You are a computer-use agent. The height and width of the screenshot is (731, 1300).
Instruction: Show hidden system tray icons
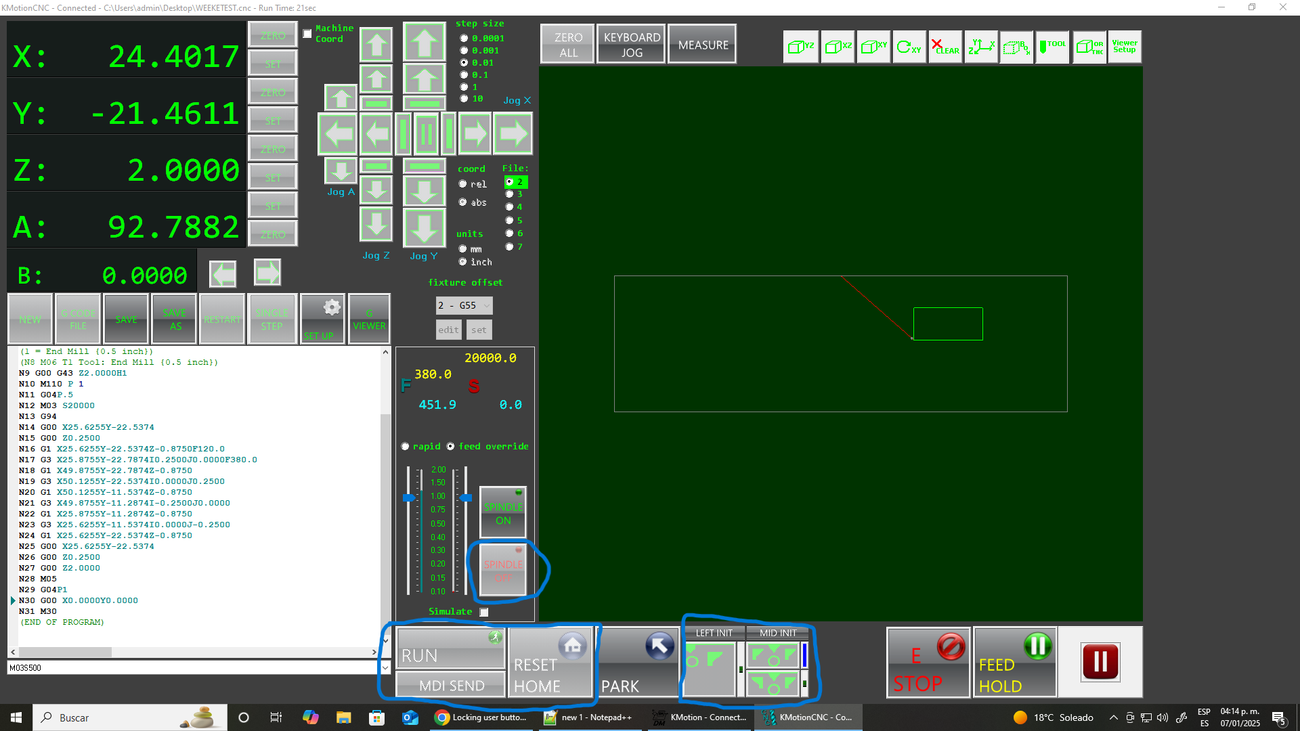pyautogui.click(x=1113, y=717)
